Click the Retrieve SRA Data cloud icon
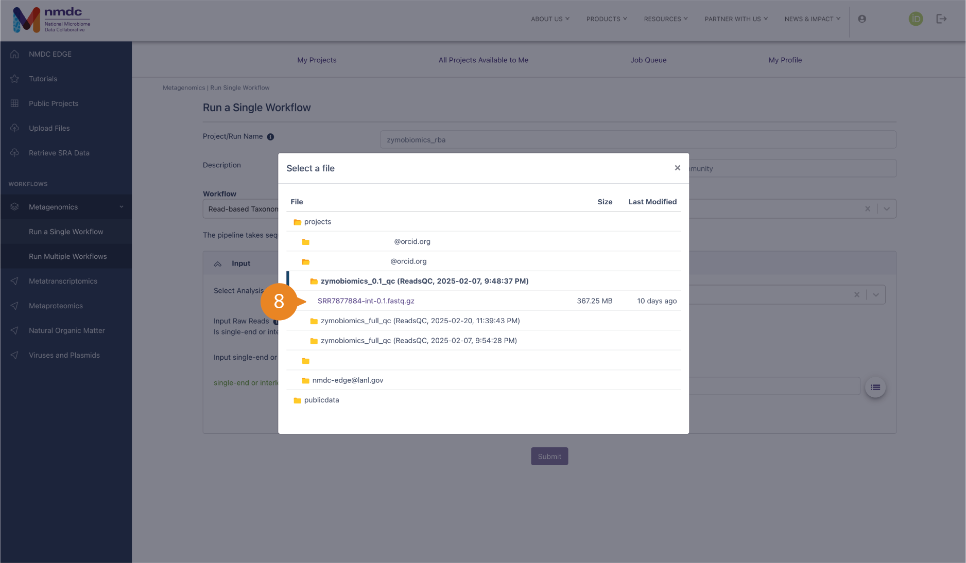Image resolution: width=966 pixels, height=563 pixels. coord(14,153)
